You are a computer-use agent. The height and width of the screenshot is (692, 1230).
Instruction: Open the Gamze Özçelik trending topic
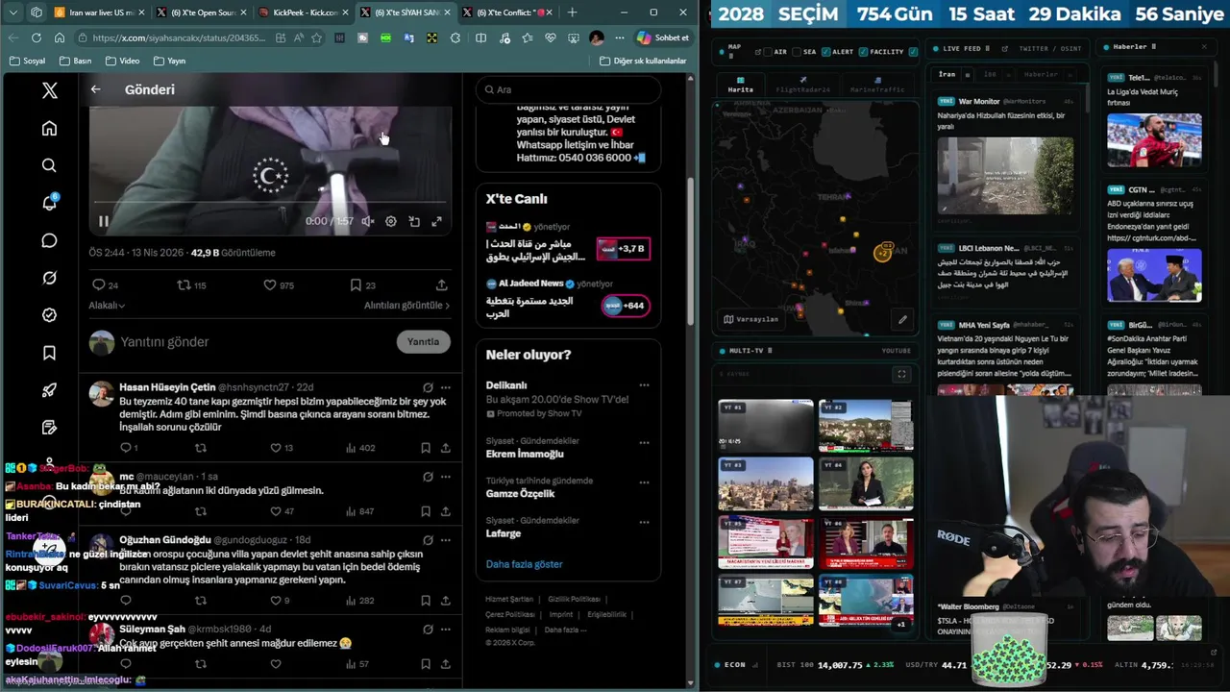[x=520, y=494]
